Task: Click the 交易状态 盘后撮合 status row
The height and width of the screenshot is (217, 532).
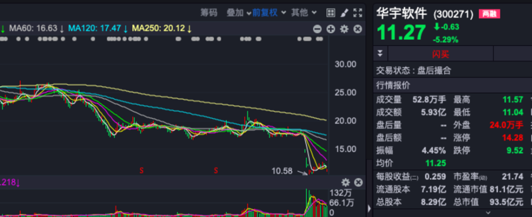Action: (x=453, y=71)
